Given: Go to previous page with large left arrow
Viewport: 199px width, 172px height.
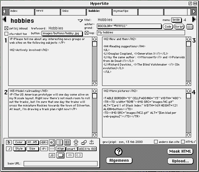Looking at the screenshot, I should tap(4, 19).
